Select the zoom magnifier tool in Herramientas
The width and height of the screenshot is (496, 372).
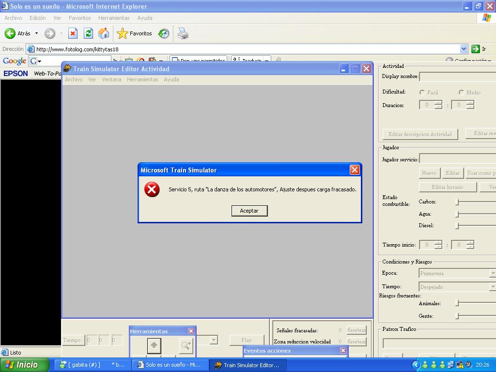(x=186, y=345)
